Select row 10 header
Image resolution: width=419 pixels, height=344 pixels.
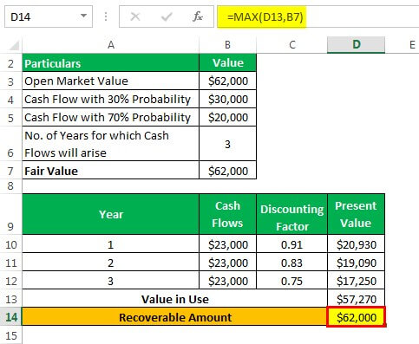pyautogui.click(x=10, y=244)
